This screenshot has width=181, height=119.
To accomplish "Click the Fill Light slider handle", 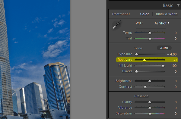I will (x=163, y=66).
